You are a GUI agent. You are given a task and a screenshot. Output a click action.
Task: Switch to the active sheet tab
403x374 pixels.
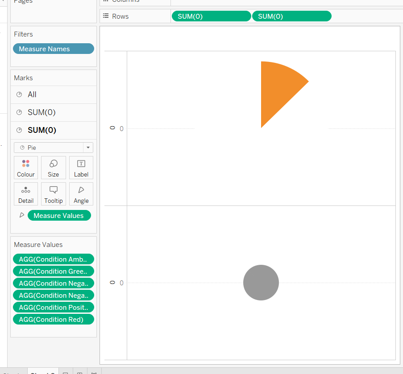[x=42, y=372]
